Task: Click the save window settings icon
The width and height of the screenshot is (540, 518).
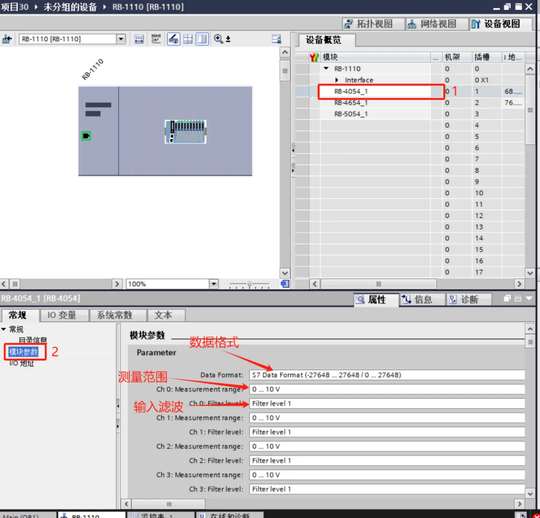Action: click(276, 39)
